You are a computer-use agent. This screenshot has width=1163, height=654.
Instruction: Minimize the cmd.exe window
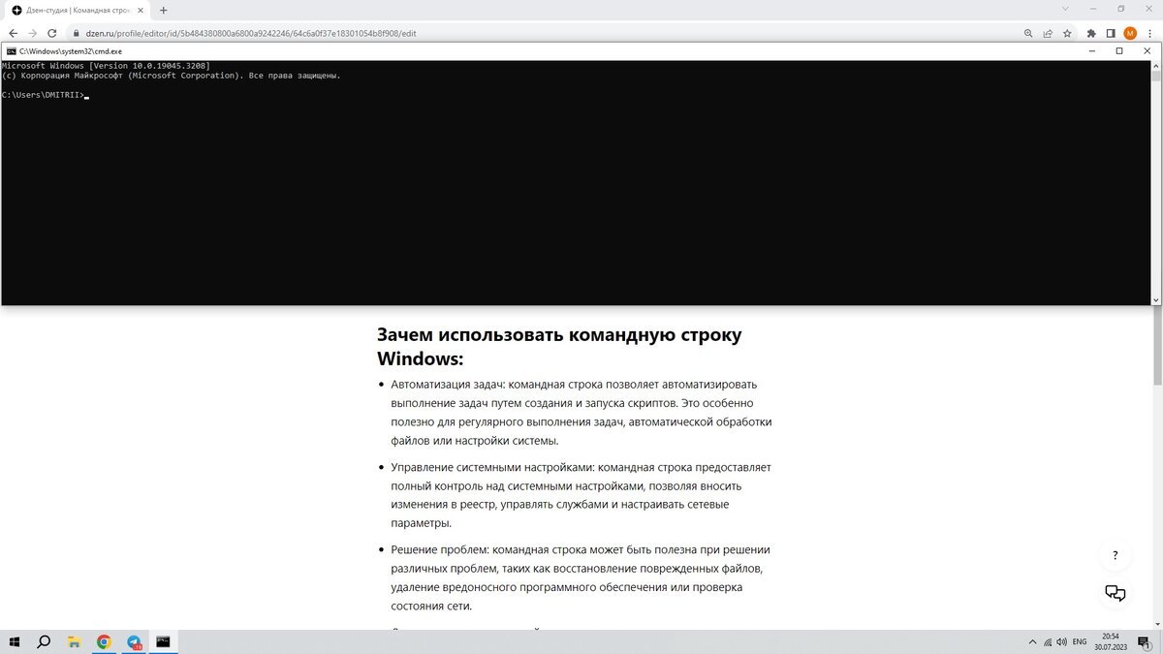[1091, 50]
